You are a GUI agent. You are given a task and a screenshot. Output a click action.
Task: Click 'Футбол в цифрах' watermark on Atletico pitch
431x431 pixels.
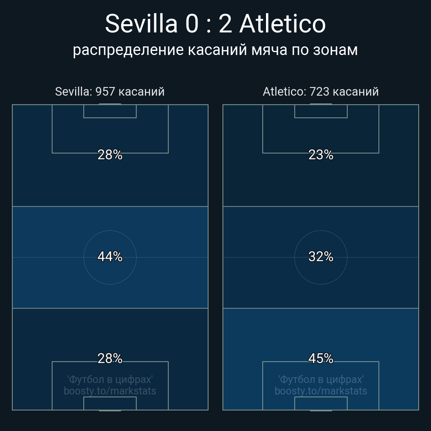point(321,379)
